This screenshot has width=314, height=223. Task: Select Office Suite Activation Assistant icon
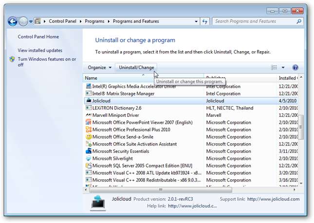click(x=89, y=144)
